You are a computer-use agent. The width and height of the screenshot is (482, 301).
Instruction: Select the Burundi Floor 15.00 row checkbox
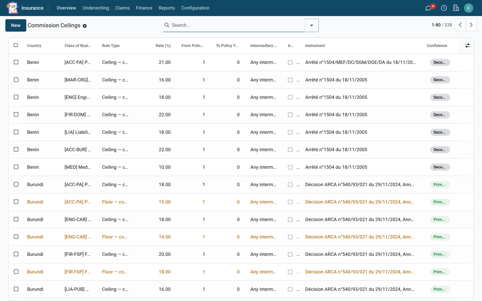point(16,202)
